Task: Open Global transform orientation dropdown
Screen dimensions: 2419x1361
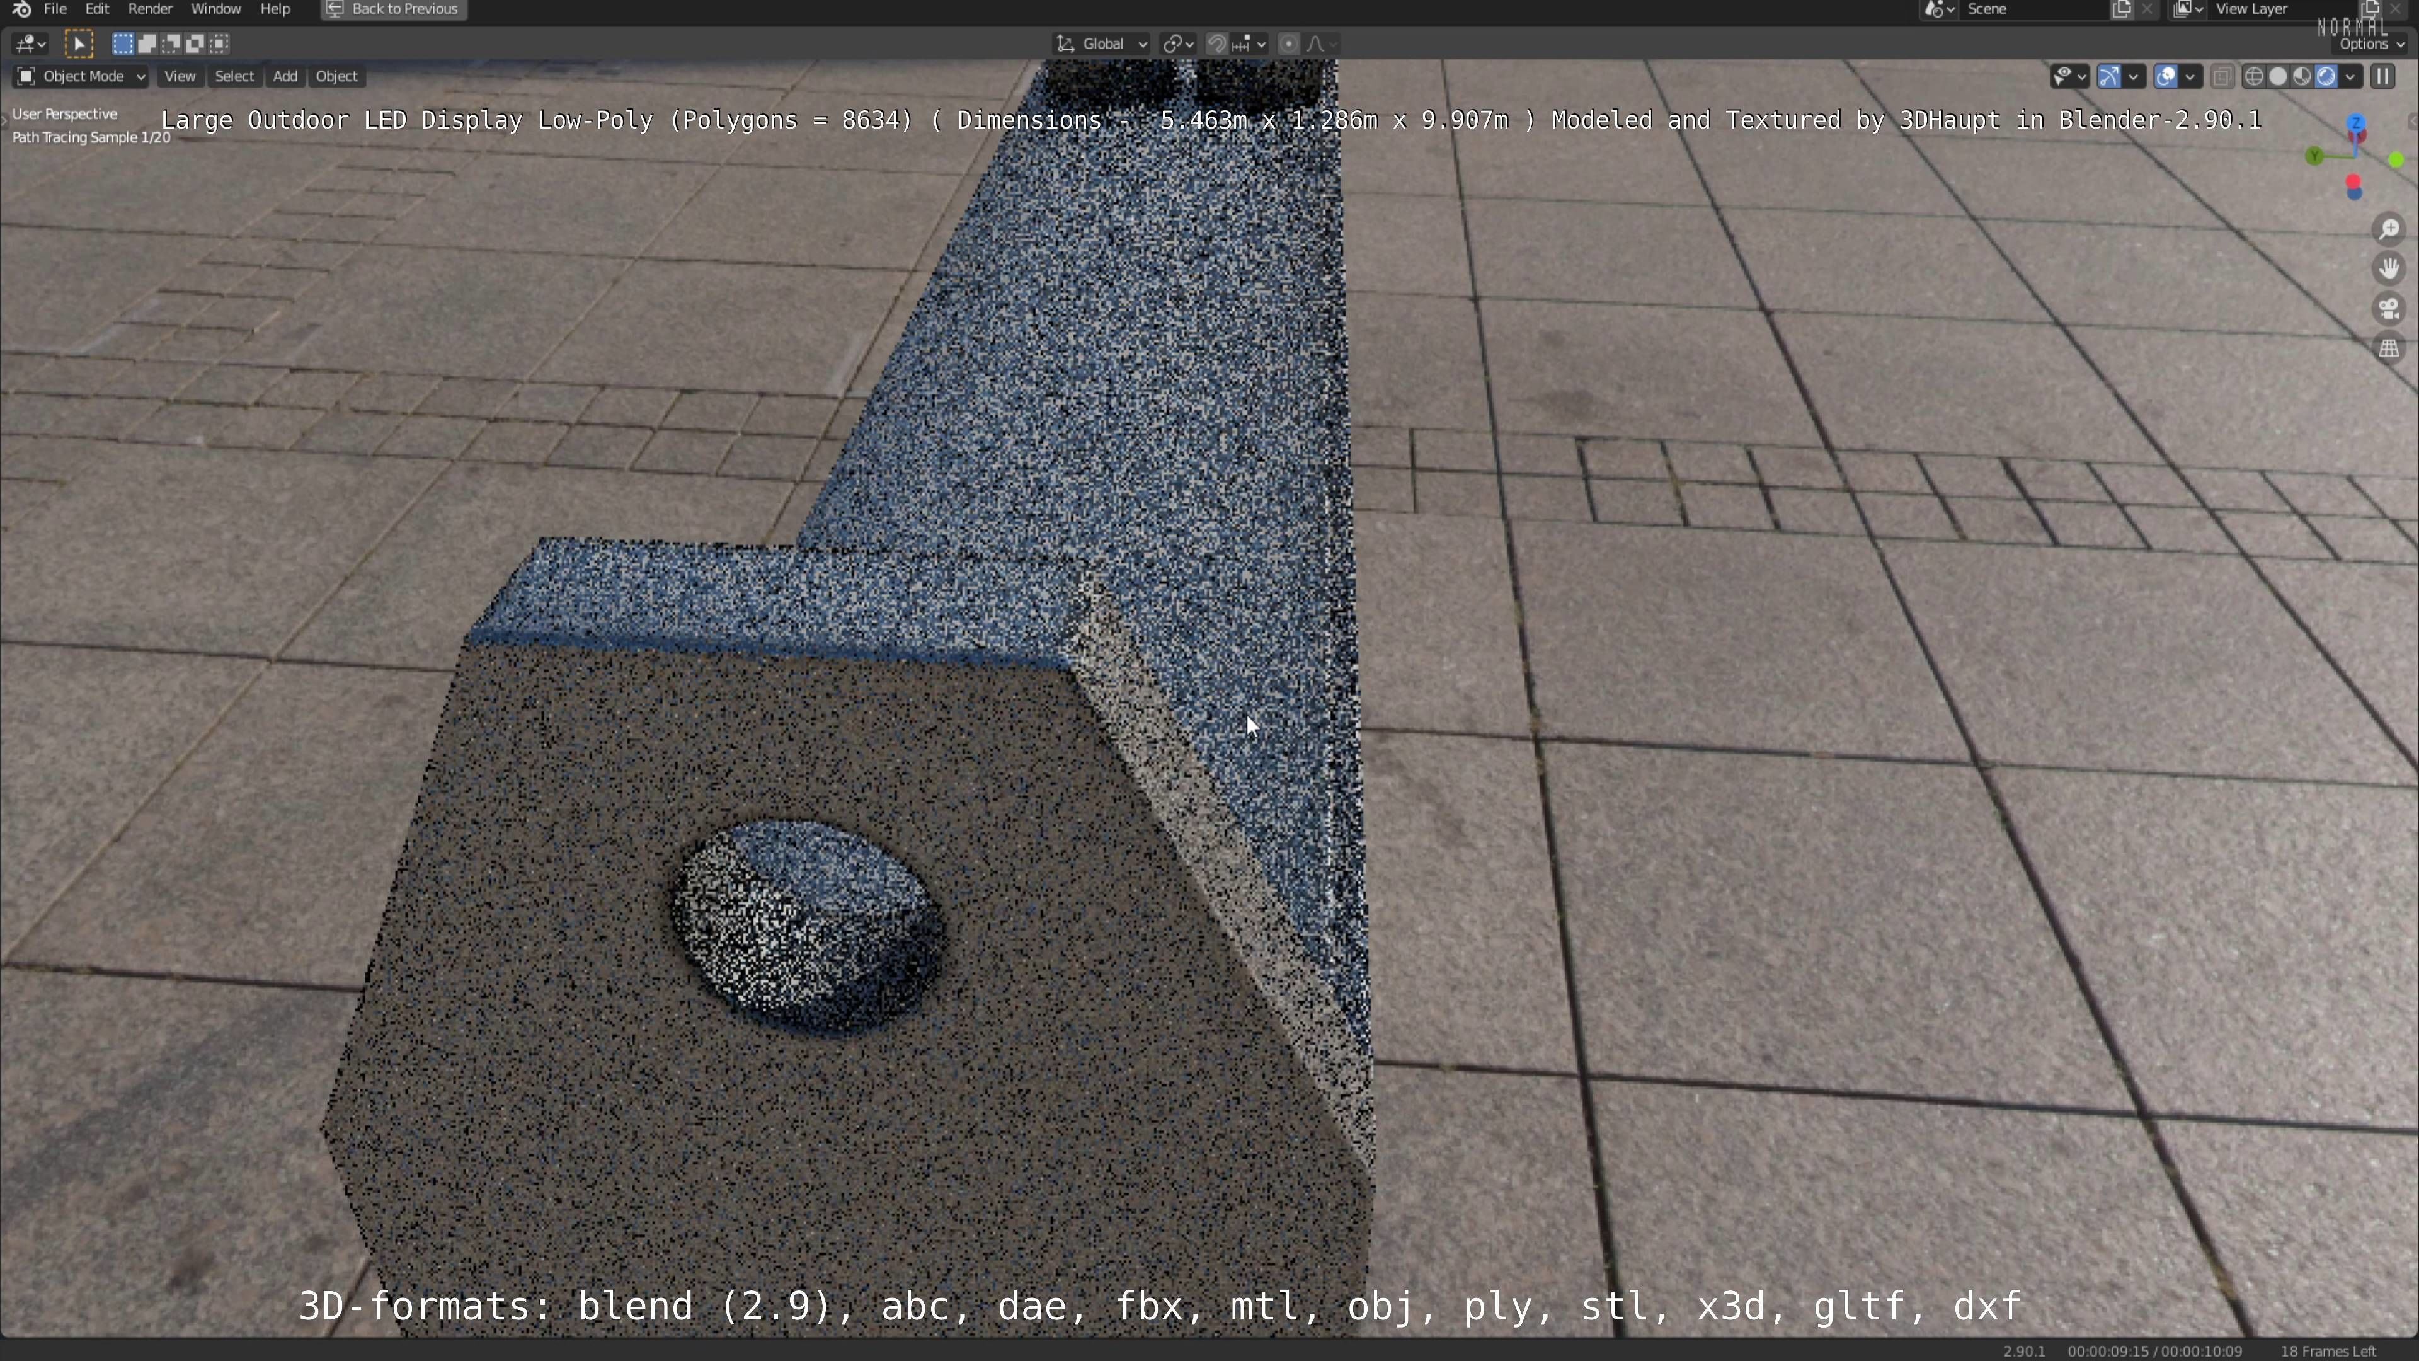Action: pyautogui.click(x=1102, y=43)
